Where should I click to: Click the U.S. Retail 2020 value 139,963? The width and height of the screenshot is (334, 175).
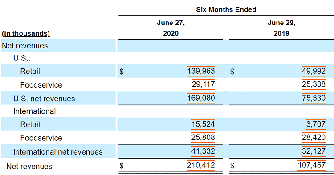click(x=201, y=71)
